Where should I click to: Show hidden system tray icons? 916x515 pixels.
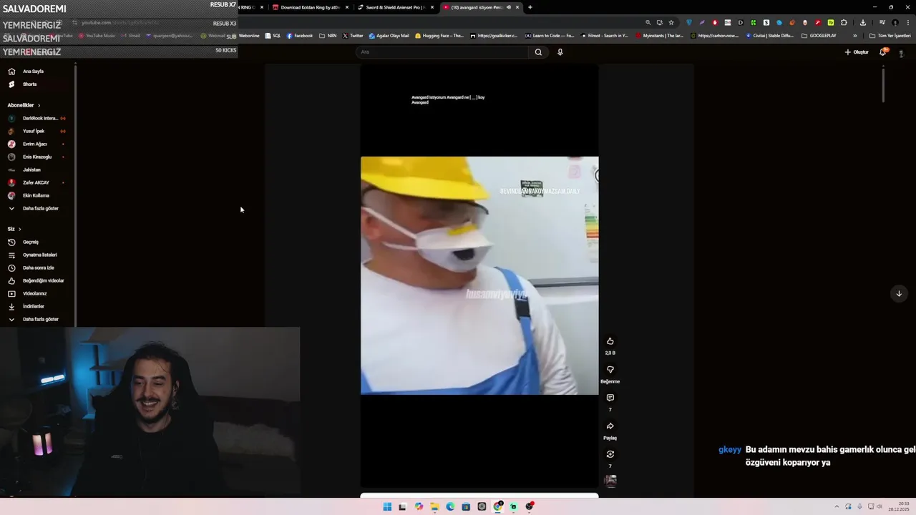(x=837, y=506)
